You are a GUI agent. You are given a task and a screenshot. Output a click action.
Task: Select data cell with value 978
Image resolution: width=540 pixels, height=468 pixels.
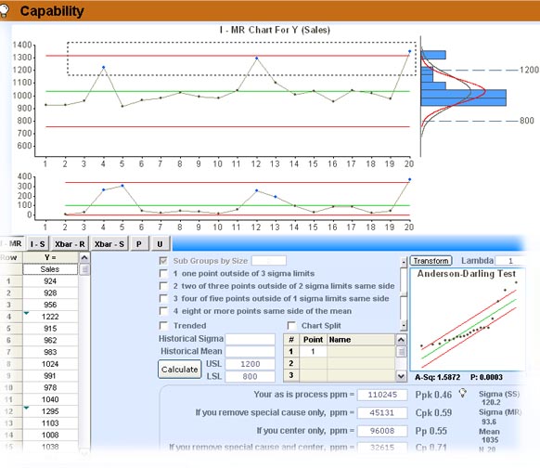click(x=50, y=388)
